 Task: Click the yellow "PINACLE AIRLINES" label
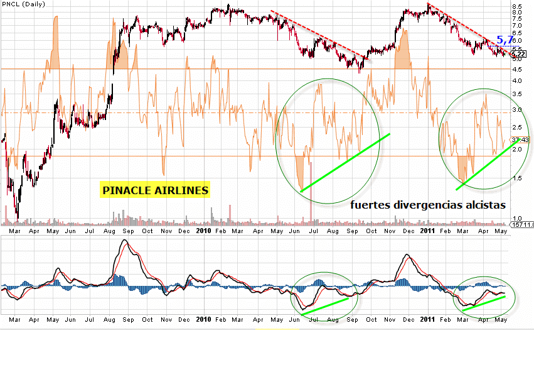(x=155, y=190)
